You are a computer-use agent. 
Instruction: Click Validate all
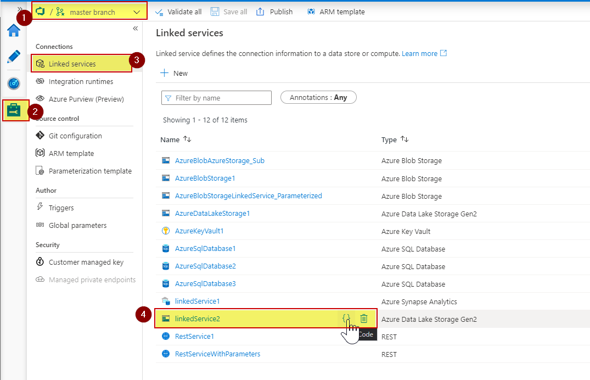pos(179,12)
